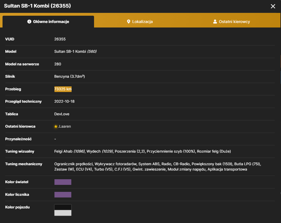Click the info icon on Główne informacje tab
Image resolution: width=281 pixels, height=223 pixels.
coord(29,22)
